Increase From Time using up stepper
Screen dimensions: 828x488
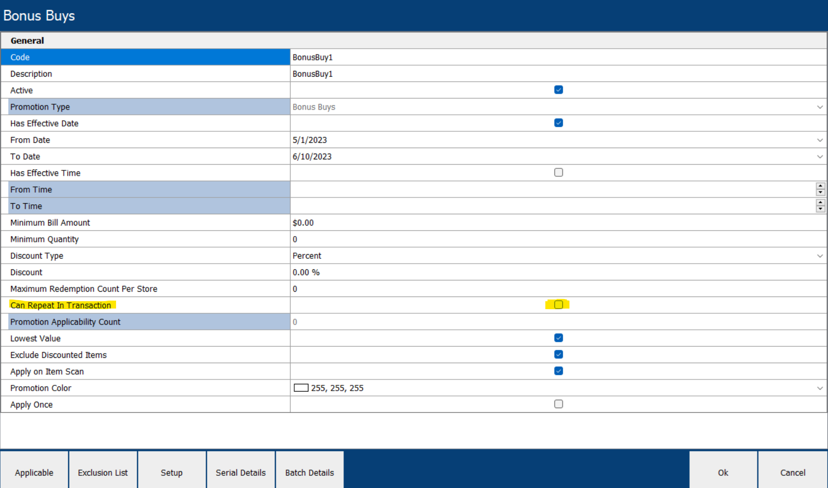coord(821,186)
